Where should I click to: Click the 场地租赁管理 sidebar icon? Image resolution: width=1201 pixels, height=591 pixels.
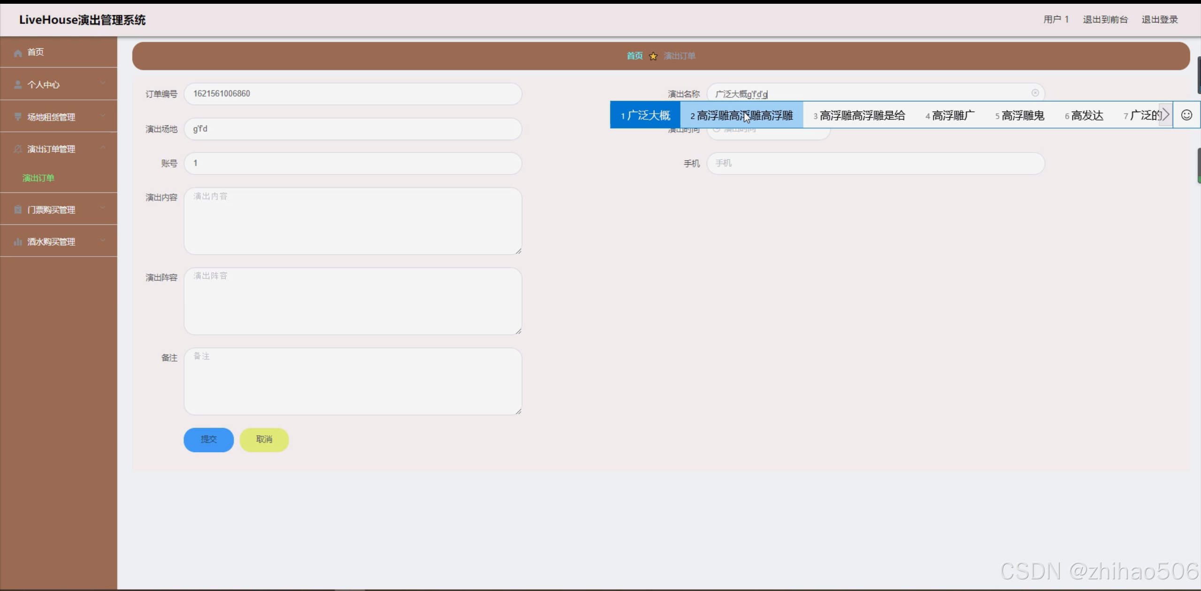tap(17, 116)
